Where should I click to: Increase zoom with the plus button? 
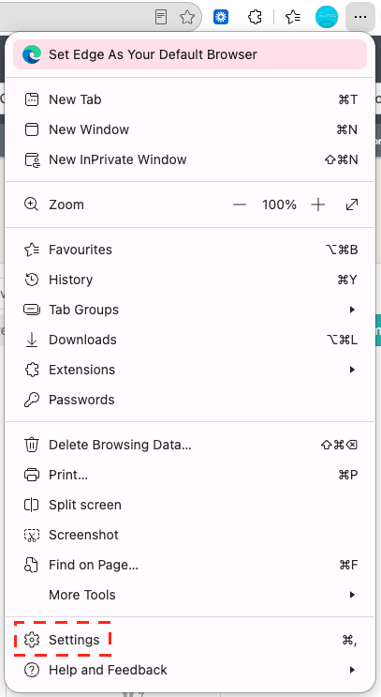pos(318,205)
